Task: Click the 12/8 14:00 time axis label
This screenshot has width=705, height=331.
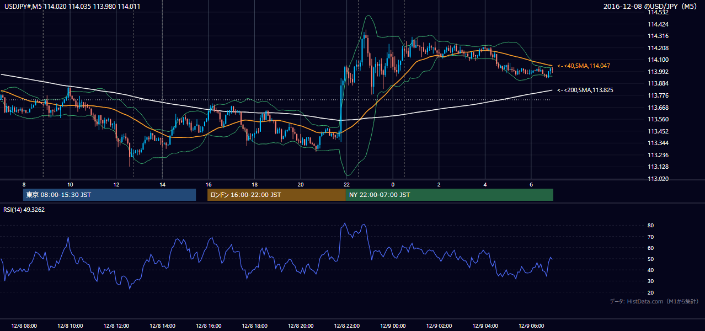Action: click(x=162, y=326)
